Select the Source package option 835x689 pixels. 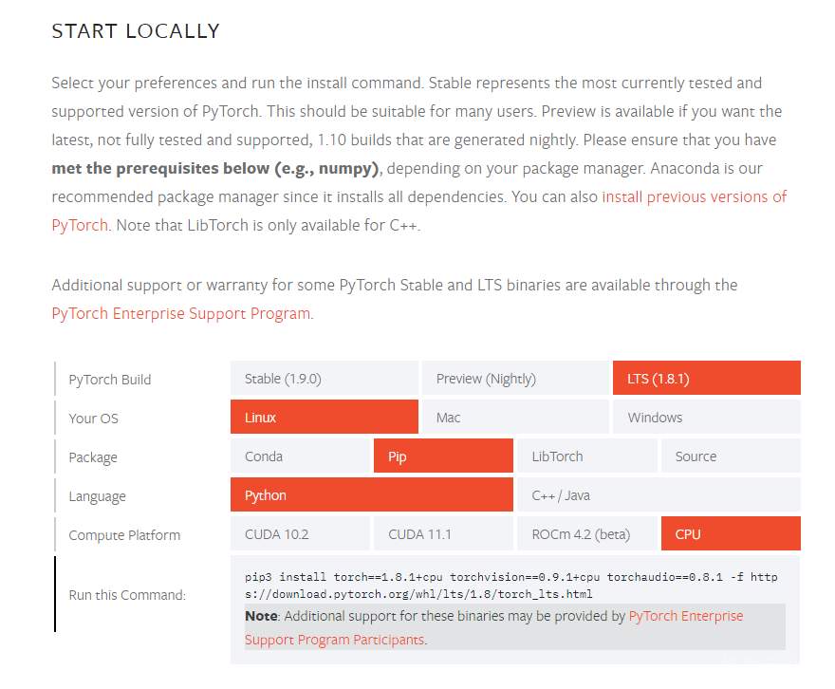click(730, 456)
